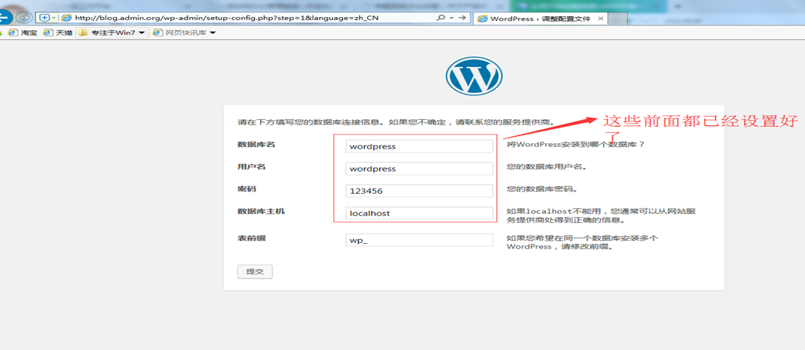Expand the dropdown arrow beside shield icon

pos(54,18)
